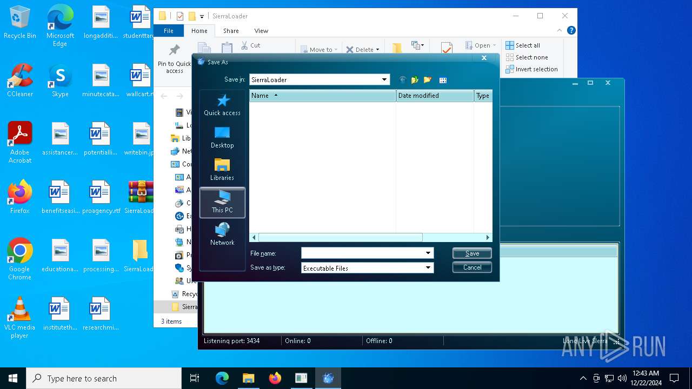
Task: Open Skype desktop shortcut
Action: (x=60, y=81)
